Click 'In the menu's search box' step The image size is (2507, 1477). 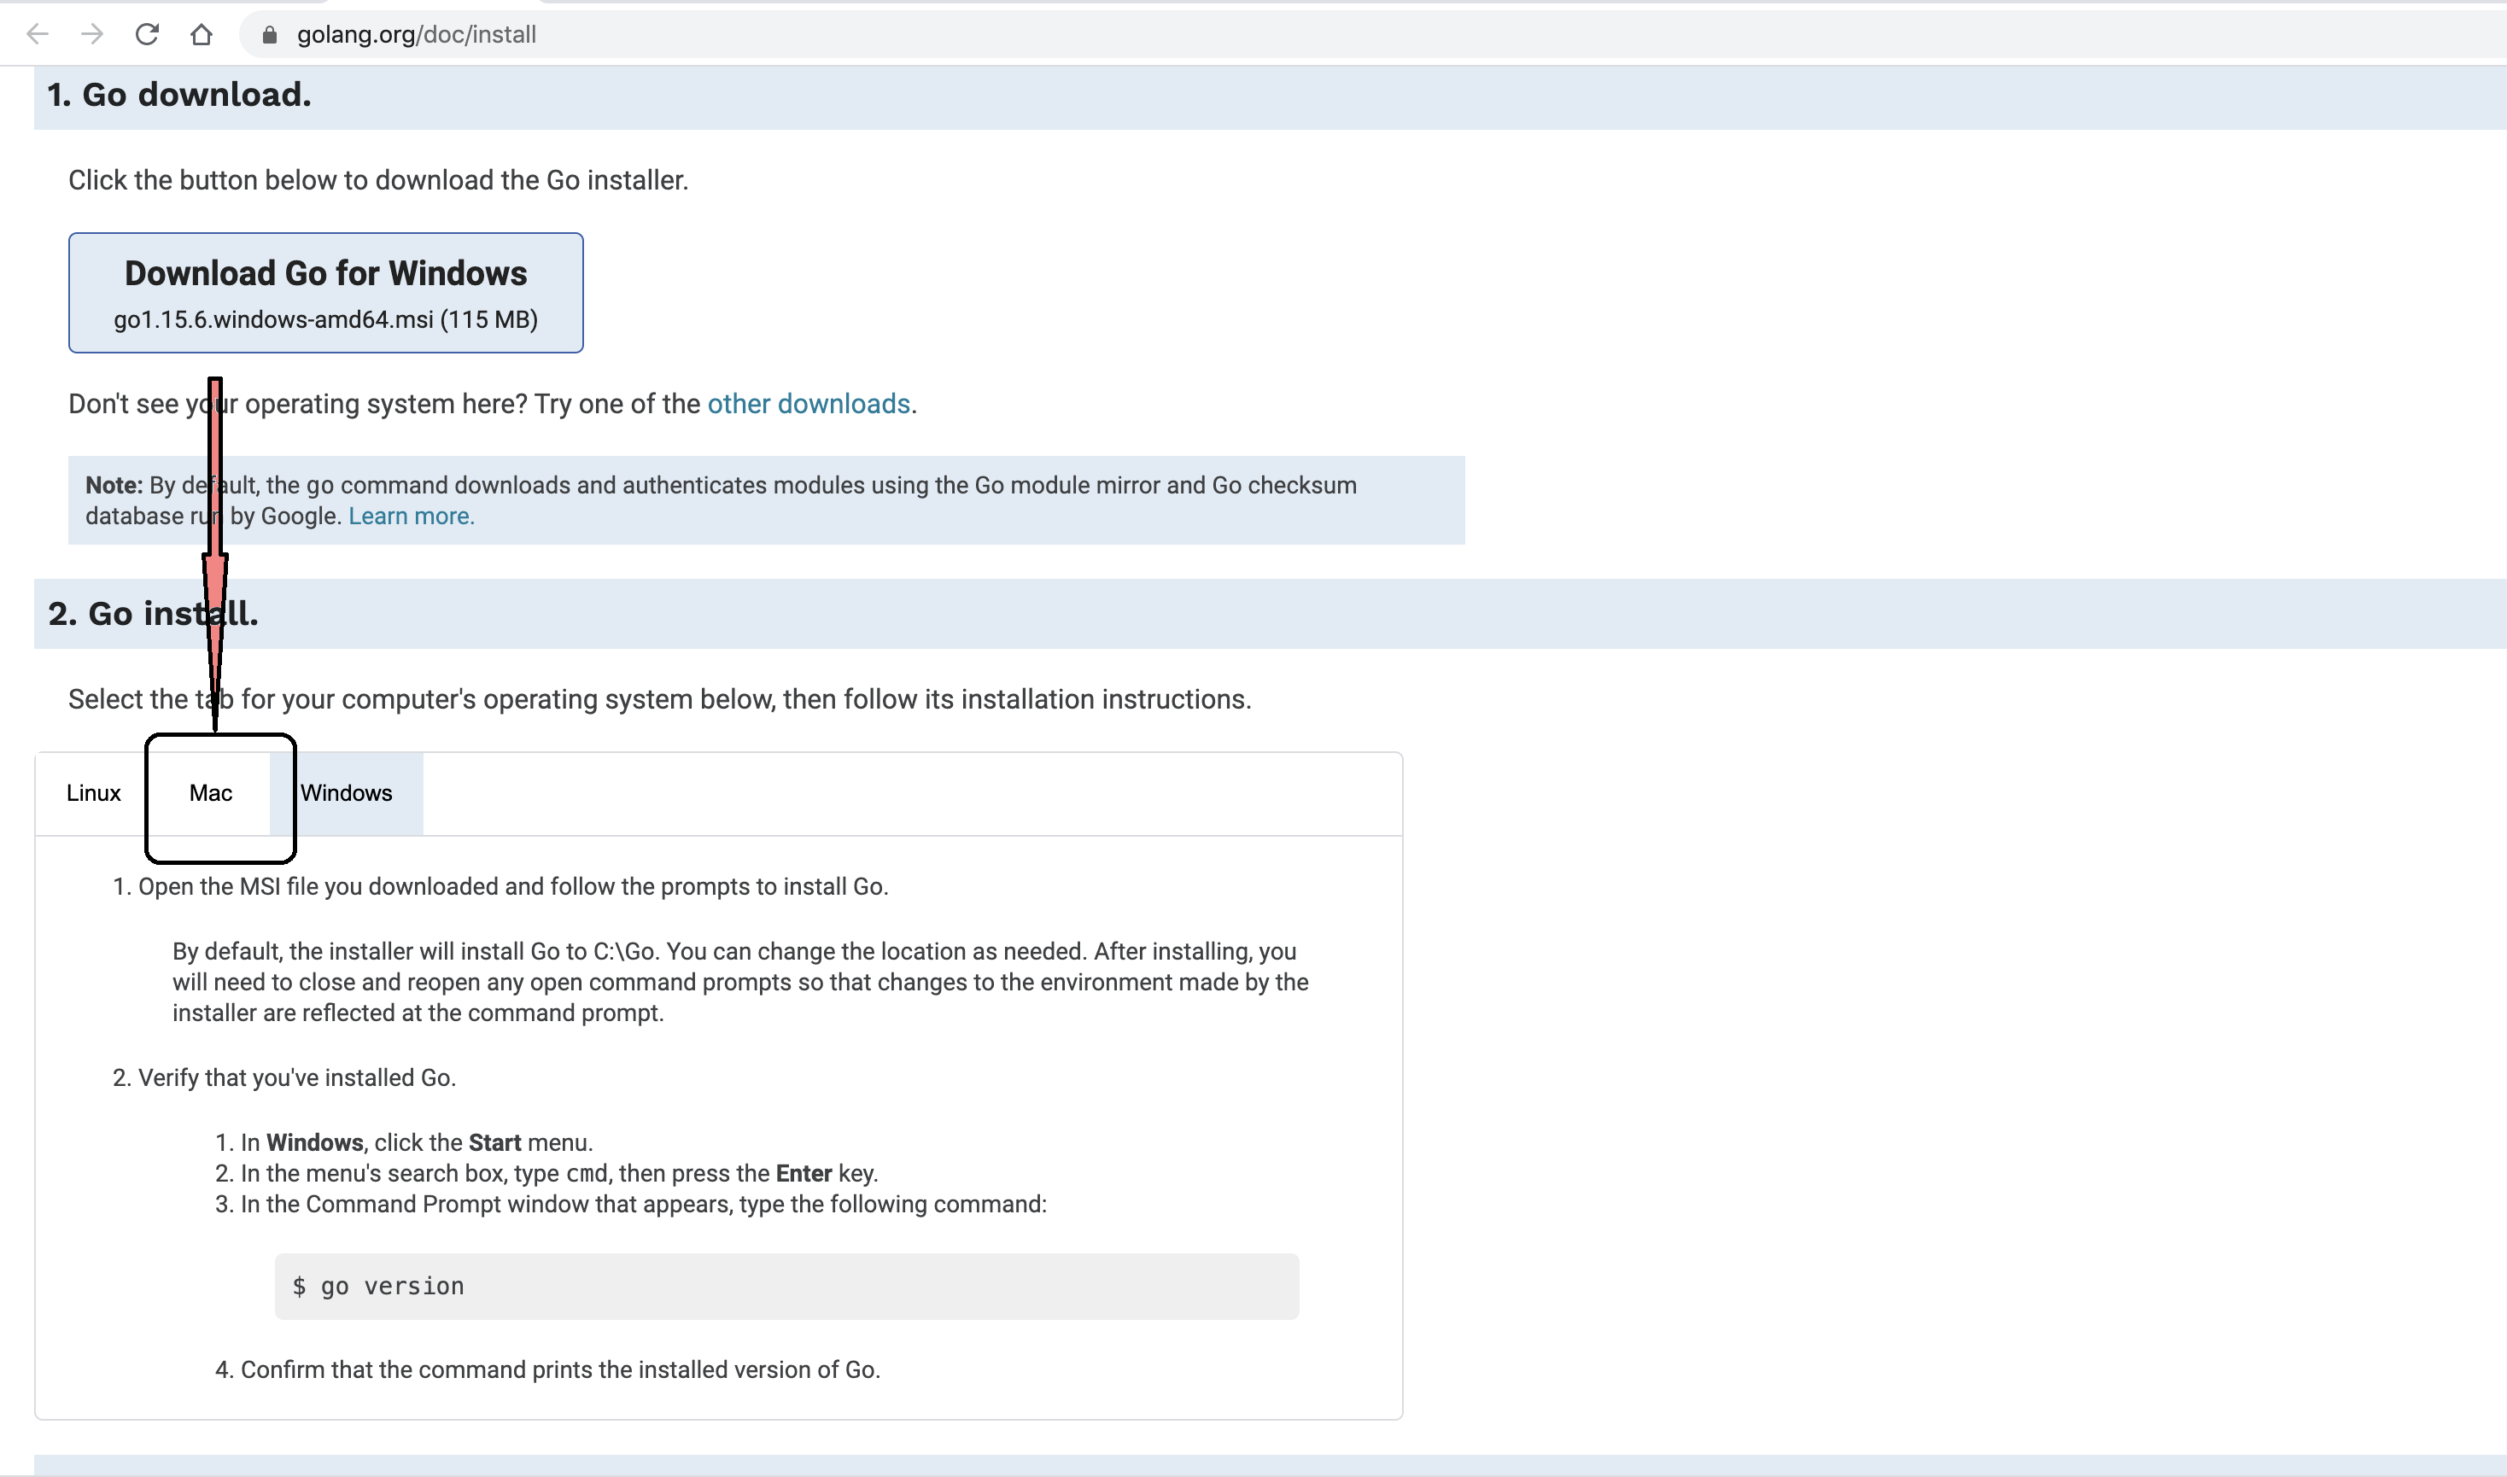point(559,1173)
